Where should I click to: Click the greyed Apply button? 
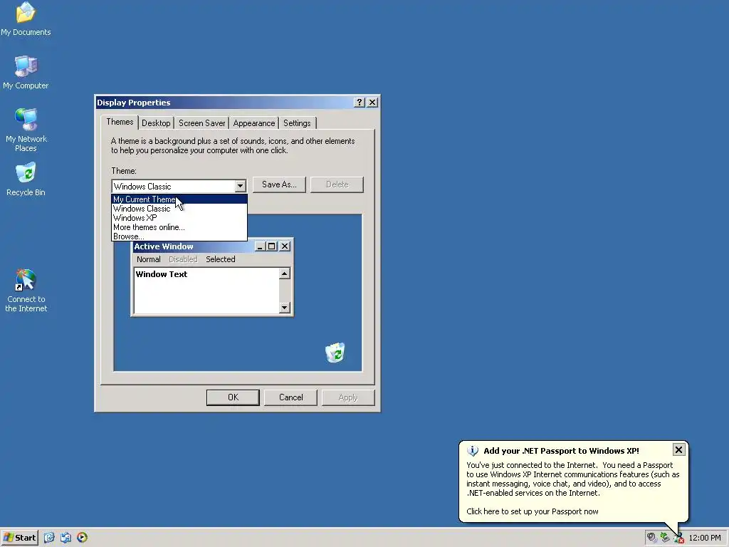(x=348, y=397)
